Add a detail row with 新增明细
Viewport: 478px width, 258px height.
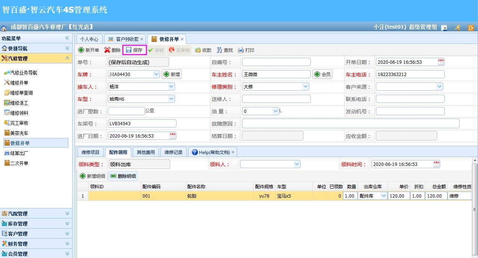pyautogui.click(x=93, y=176)
